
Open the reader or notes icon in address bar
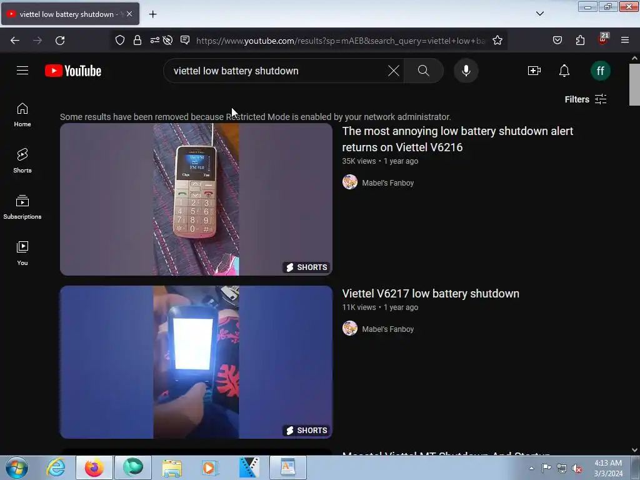185,40
